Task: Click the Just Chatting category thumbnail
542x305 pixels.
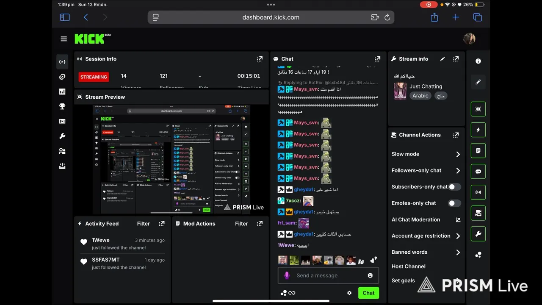Action: click(400, 91)
